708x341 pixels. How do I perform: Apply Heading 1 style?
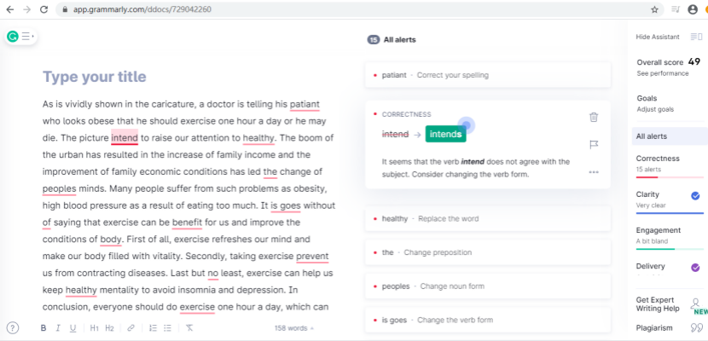pyautogui.click(x=95, y=327)
